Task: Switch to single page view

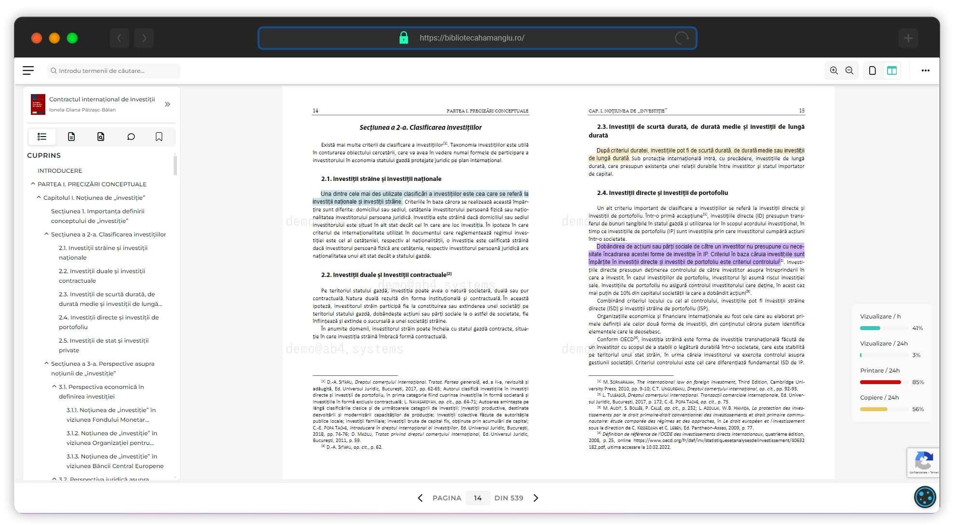Action: tap(872, 70)
